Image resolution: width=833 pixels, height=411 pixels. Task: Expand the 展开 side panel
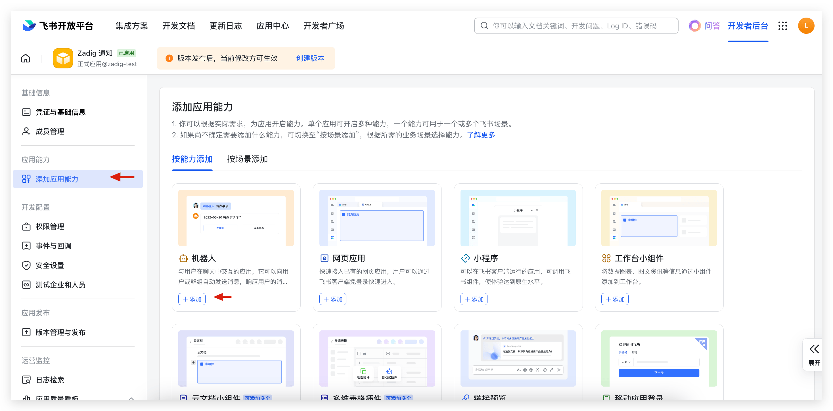[814, 355]
